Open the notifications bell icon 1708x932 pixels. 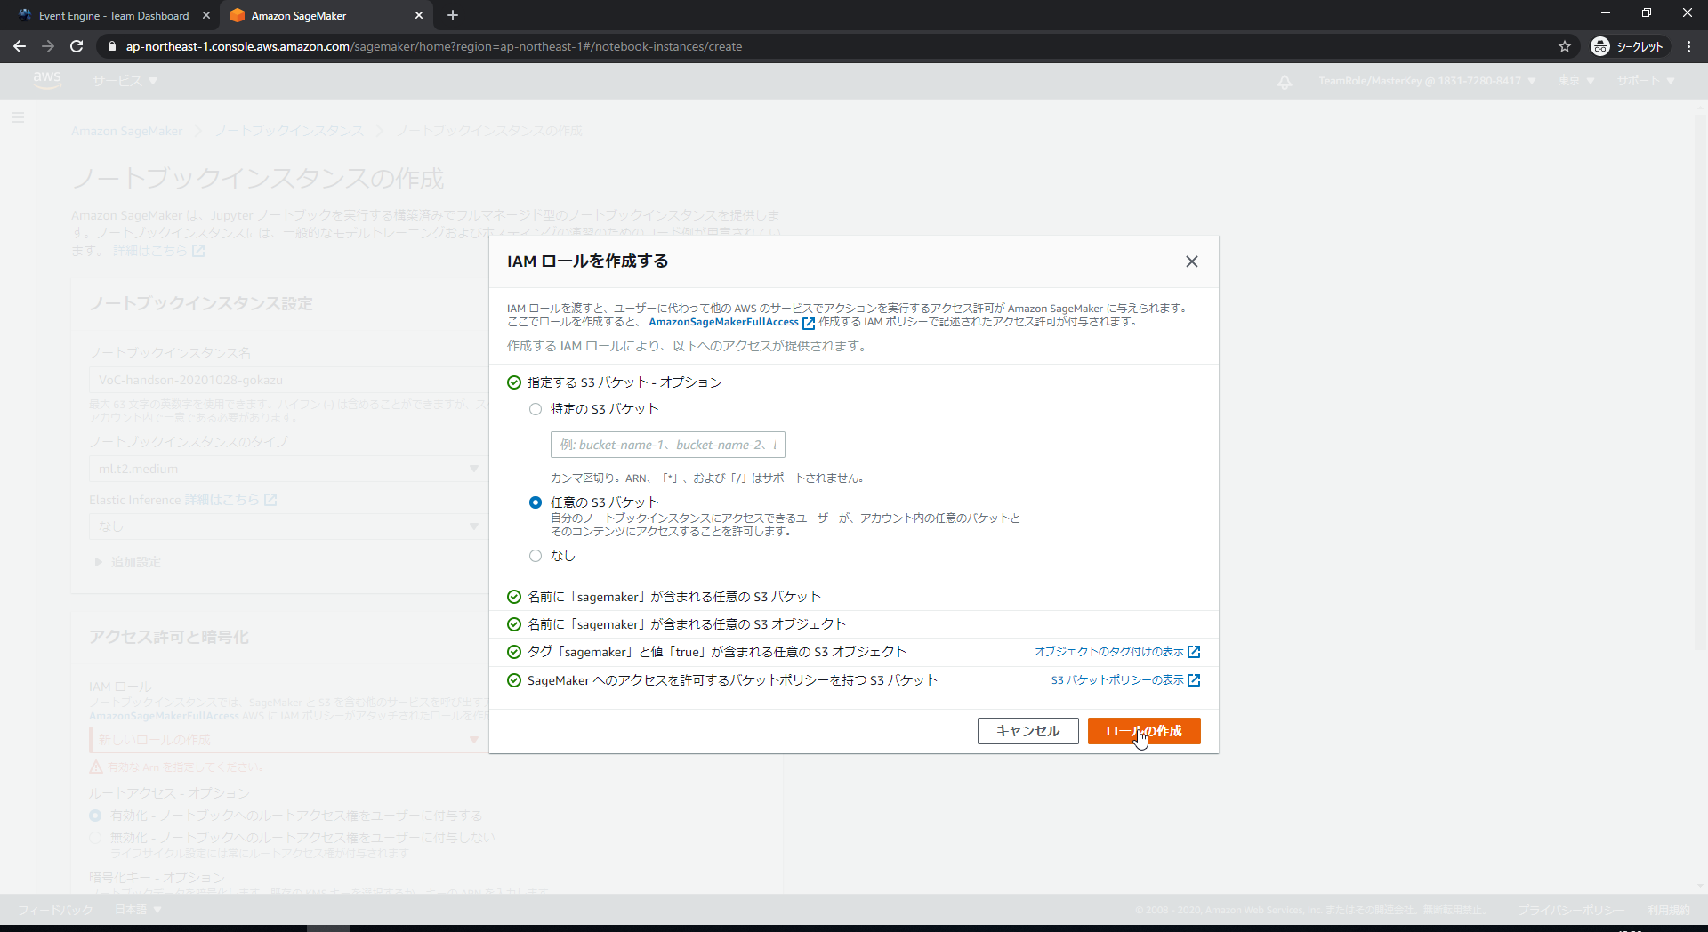(x=1285, y=81)
